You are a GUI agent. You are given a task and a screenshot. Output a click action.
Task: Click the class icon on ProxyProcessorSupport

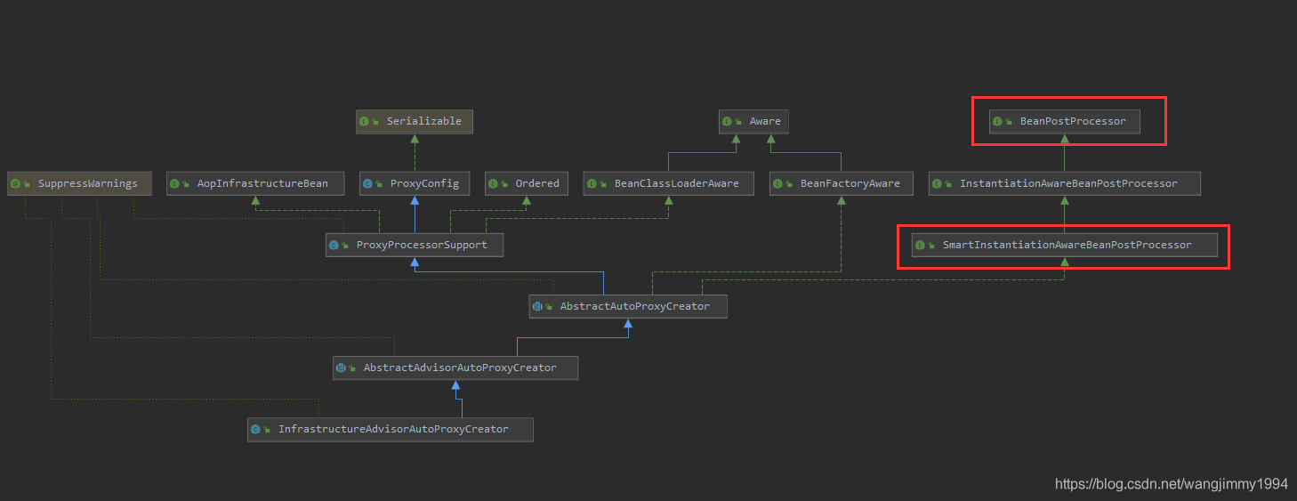click(x=334, y=245)
